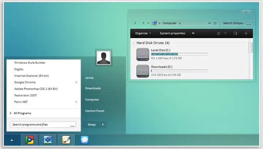Expand All Programs list
Screen dimensions: 263x149
[x=20, y=113]
